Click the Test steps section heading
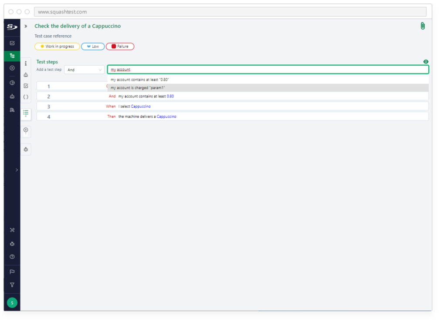446x324 pixels. pyautogui.click(x=47, y=62)
